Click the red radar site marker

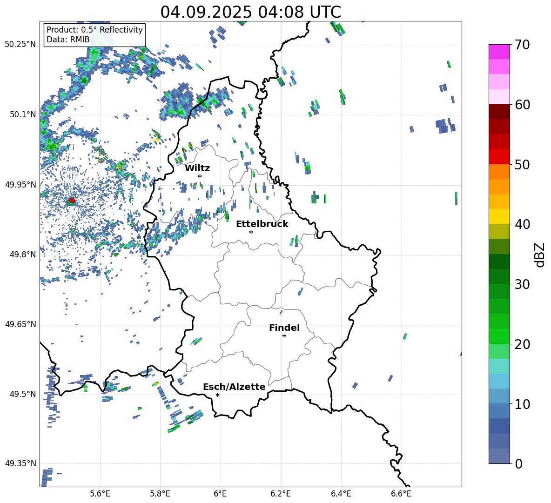72,201
